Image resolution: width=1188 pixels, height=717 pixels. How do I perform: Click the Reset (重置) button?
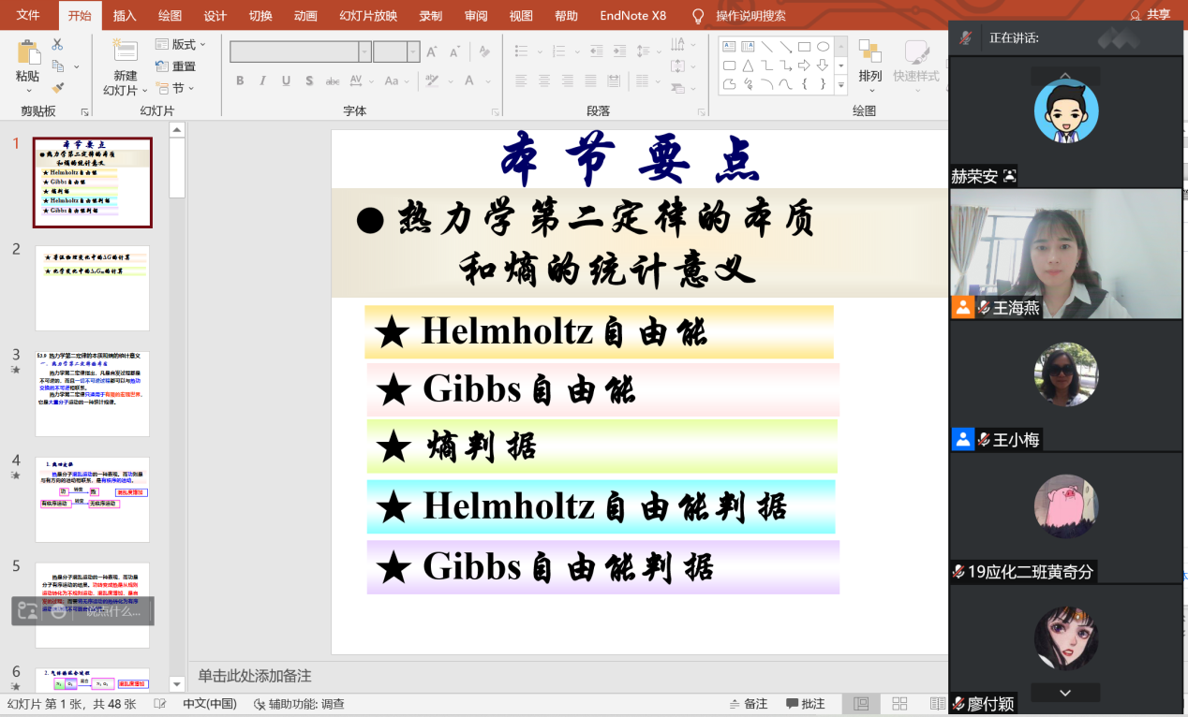click(x=176, y=66)
